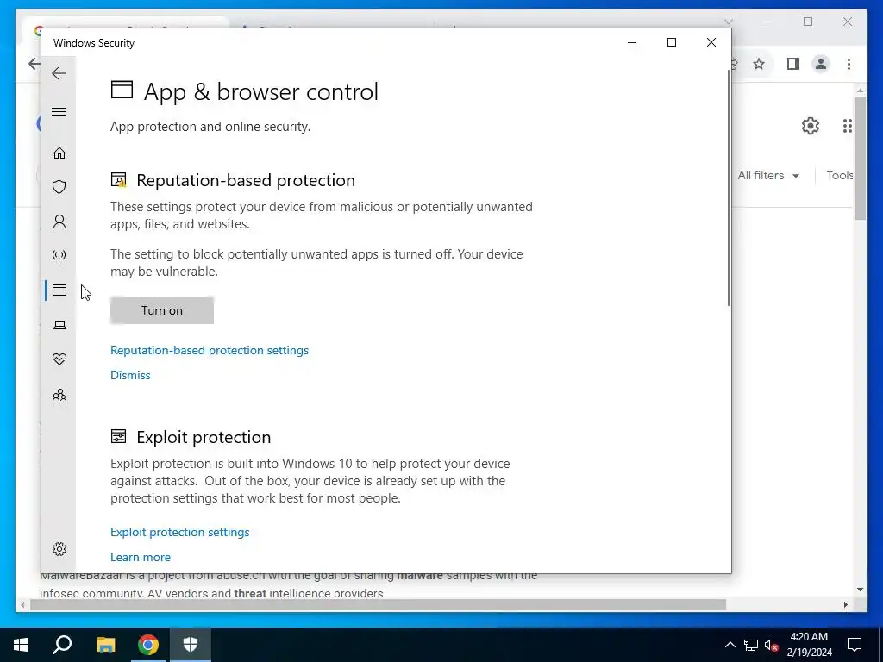Open Reputation-based protection settings link

click(210, 350)
